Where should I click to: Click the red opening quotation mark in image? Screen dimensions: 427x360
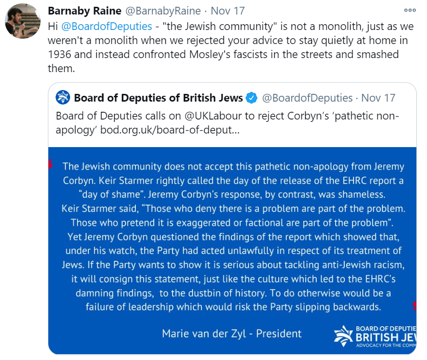click(x=51, y=165)
